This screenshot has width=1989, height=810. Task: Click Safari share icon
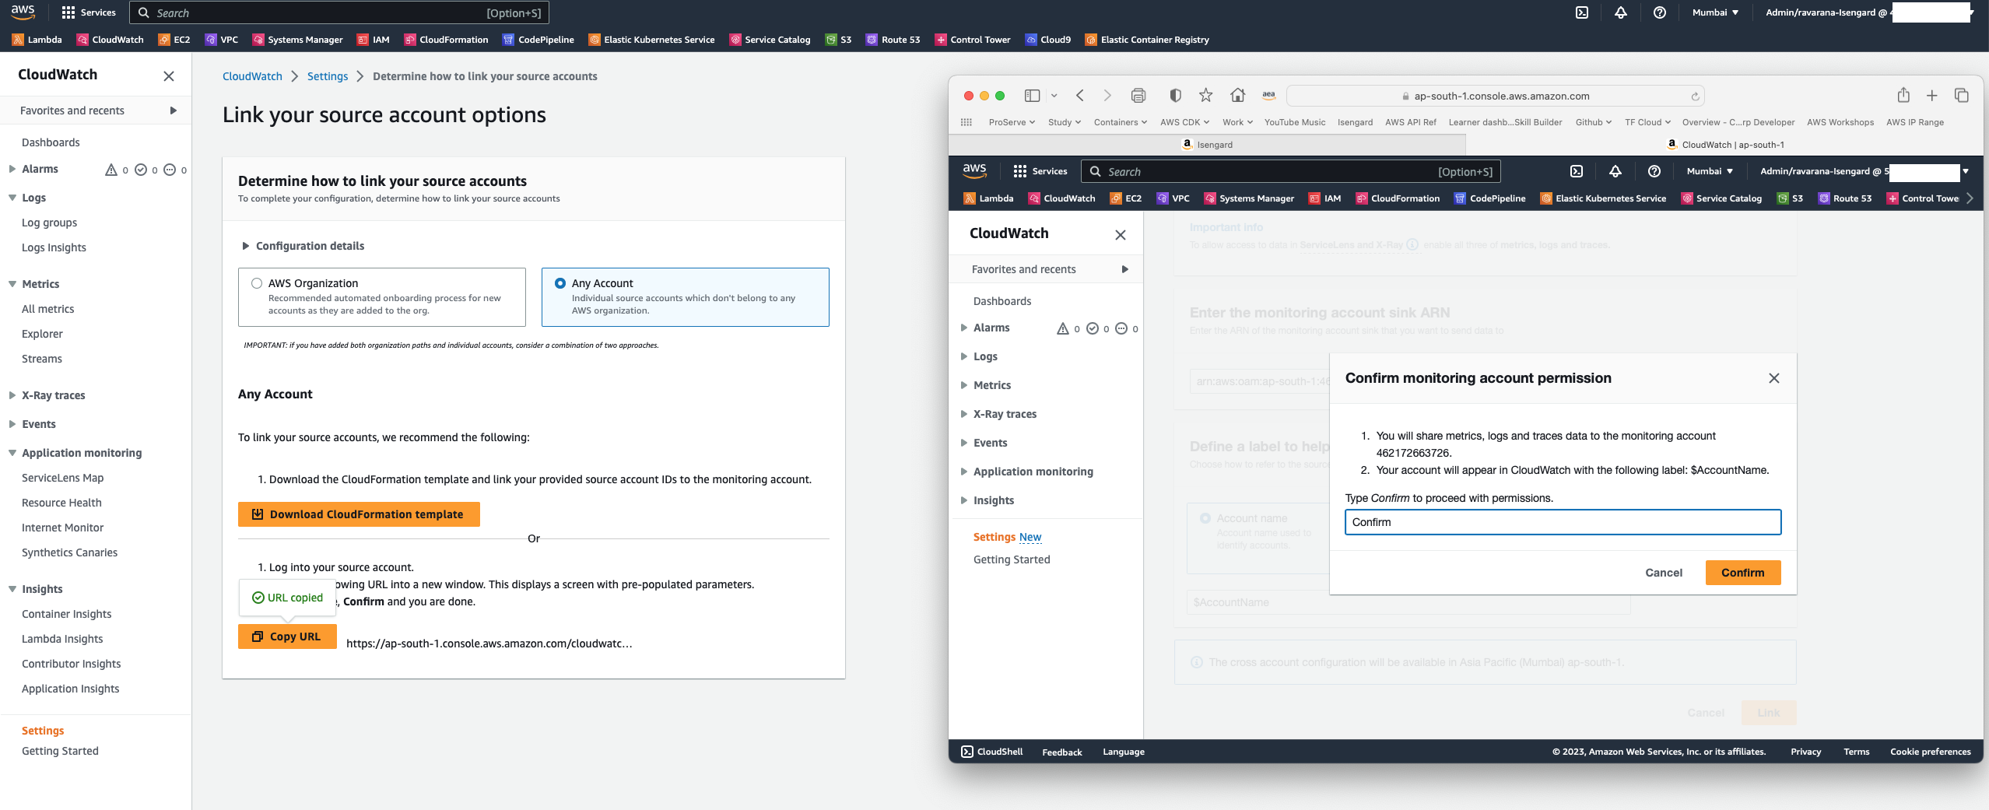pos(1903,95)
